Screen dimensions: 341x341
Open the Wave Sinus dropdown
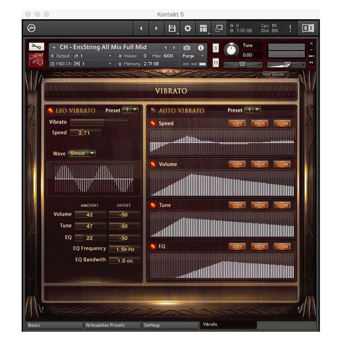coord(82,153)
